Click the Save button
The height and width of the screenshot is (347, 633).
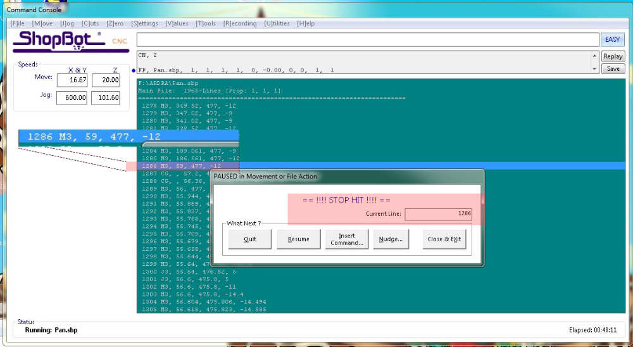(613, 68)
